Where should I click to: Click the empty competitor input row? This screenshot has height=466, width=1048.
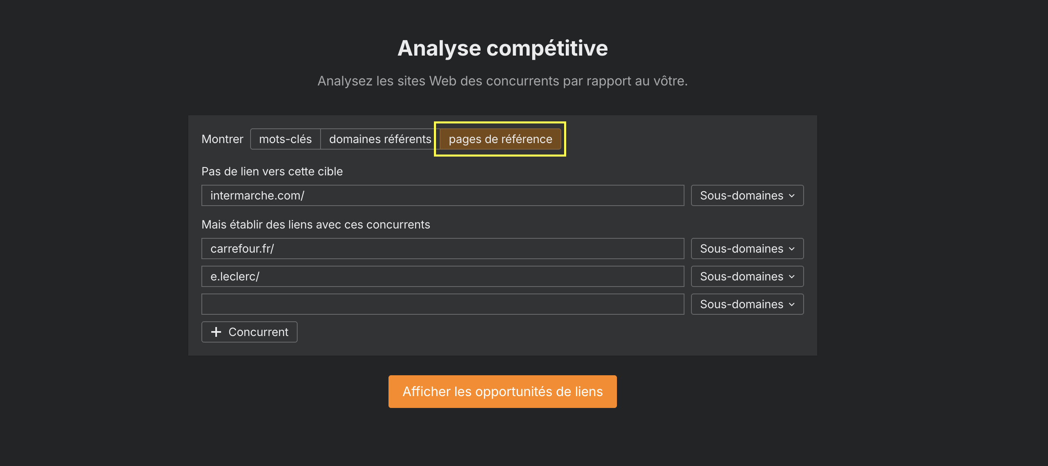(x=442, y=304)
